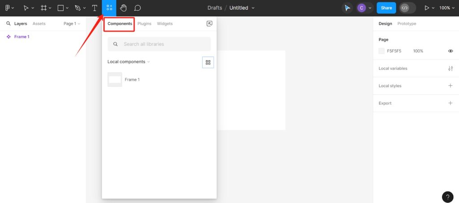
Task: Select Frame 1 in the Layers list
Action: coord(22,37)
